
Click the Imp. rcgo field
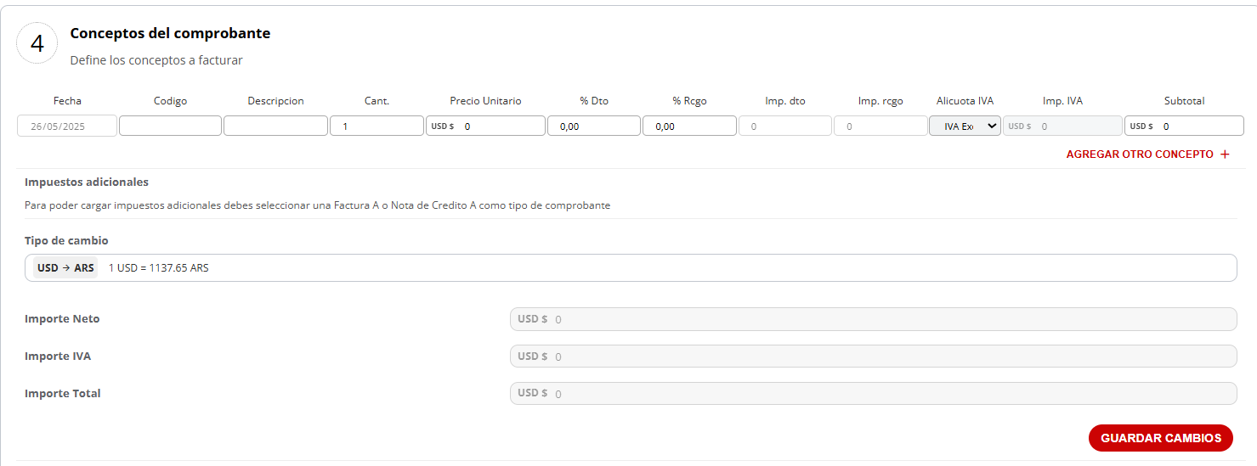click(880, 126)
